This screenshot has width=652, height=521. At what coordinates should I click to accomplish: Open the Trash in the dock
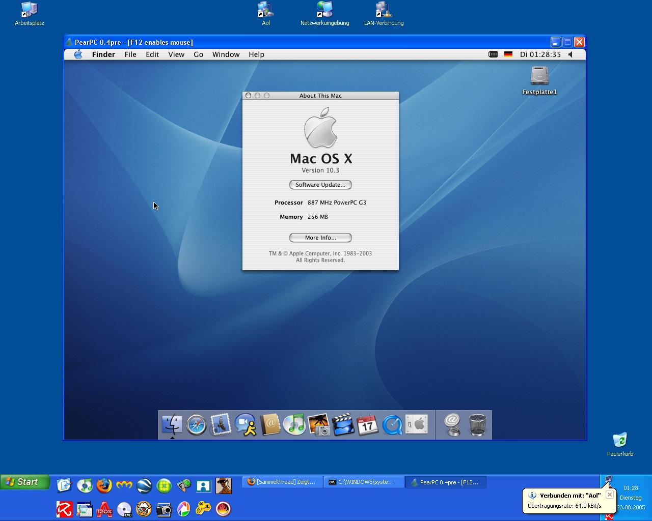(477, 424)
